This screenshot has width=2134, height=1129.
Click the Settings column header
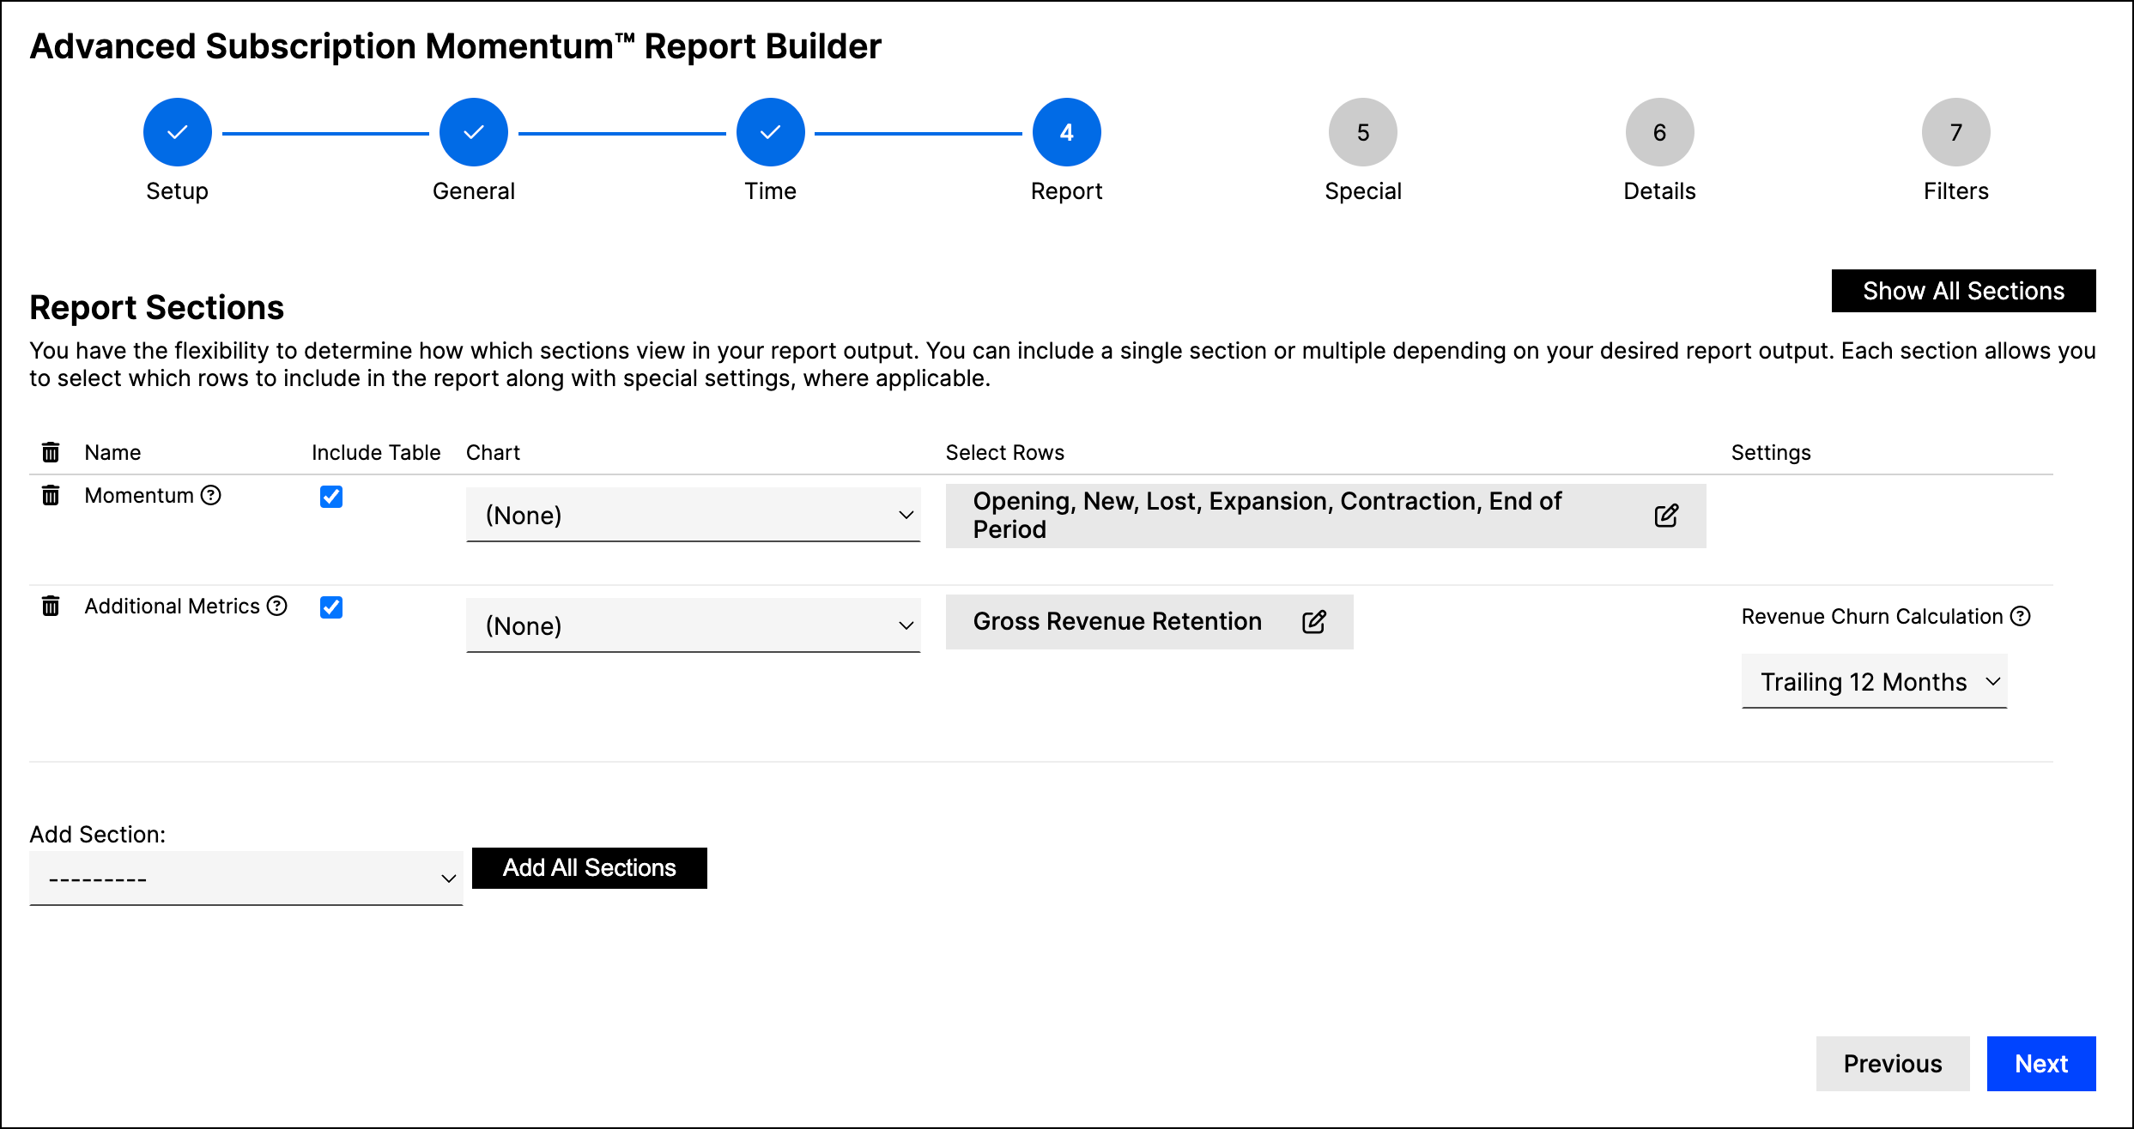pos(1771,452)
